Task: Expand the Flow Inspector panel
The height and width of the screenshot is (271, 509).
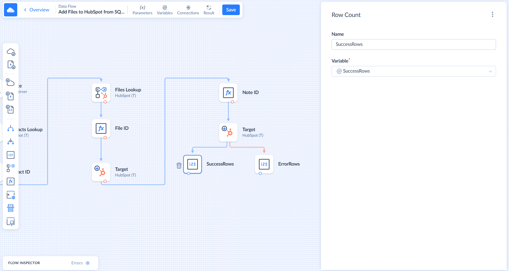Action: 24,263
